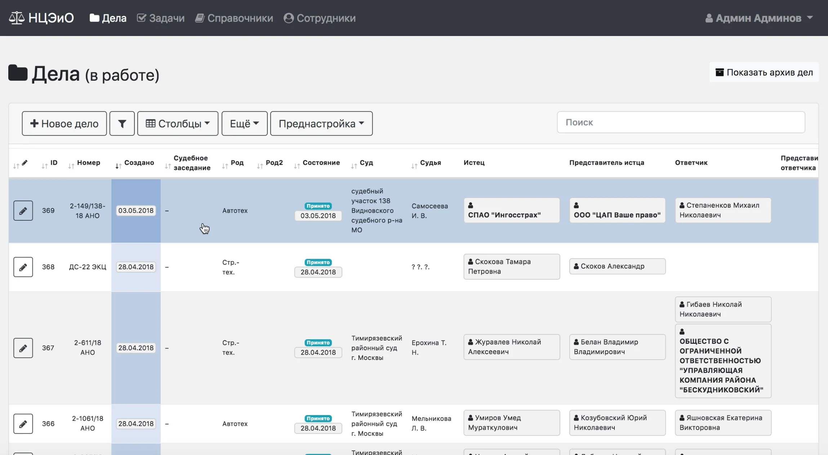Open the Столбцы dropdown

[177, 123]
